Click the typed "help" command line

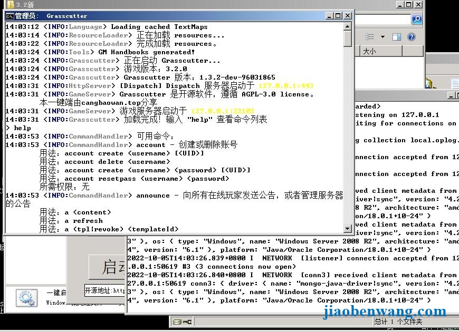tap(18, 128)
